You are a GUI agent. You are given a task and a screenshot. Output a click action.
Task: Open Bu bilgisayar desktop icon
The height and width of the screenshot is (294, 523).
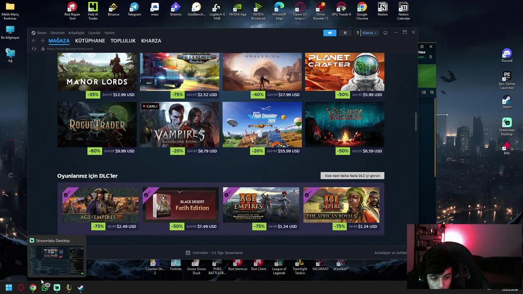pos(10,33)
